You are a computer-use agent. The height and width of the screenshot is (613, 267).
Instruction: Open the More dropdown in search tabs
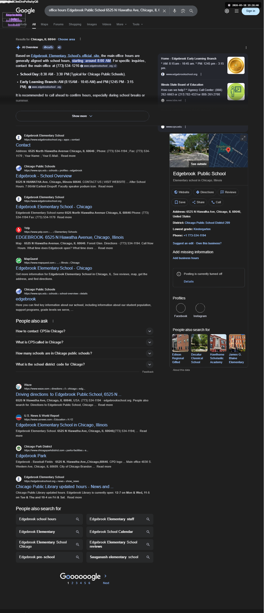coord(122,24)
